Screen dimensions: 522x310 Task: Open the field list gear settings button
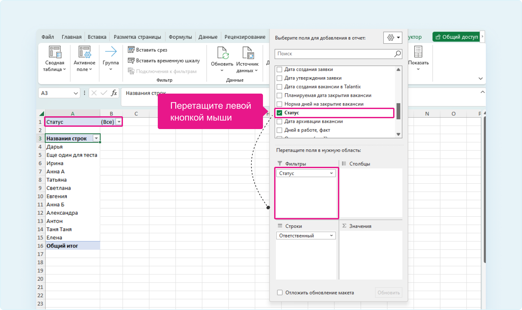pyautogui.click(x=392, y=38)
